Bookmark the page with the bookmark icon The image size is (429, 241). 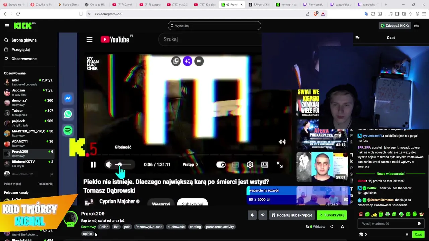(x=81, y=14)
